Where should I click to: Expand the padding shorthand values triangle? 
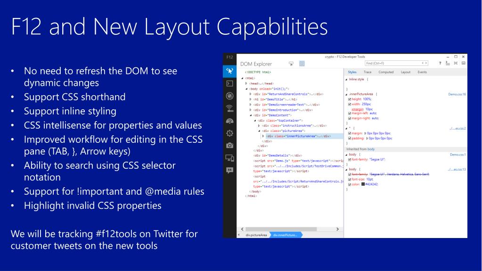click(367, 139)
